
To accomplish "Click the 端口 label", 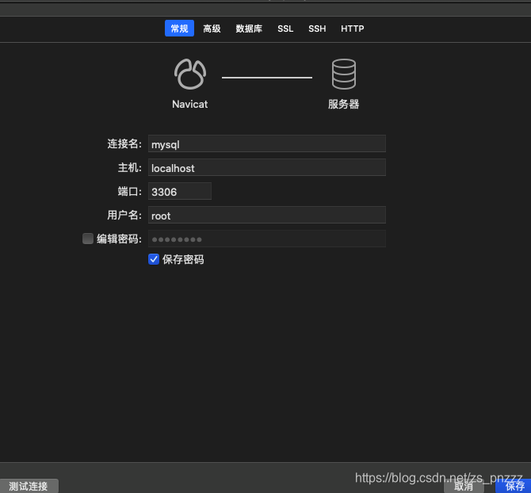I will (130, 191).
